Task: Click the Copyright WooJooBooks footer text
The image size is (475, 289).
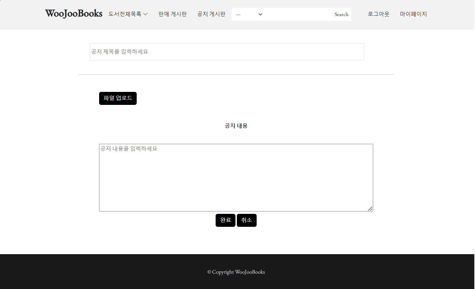Action: tap(236, 272)
